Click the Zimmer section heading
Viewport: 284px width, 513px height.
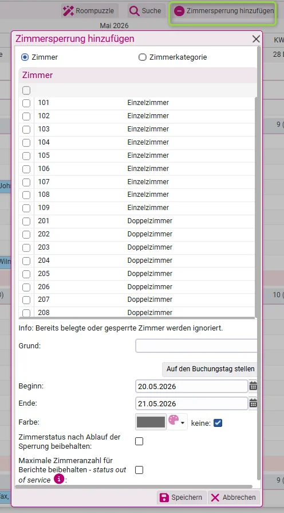(38, 75)
